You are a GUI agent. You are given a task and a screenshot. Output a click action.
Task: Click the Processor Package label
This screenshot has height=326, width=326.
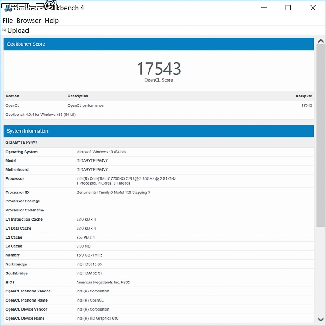pyautogui.click(x=23, y=201)
